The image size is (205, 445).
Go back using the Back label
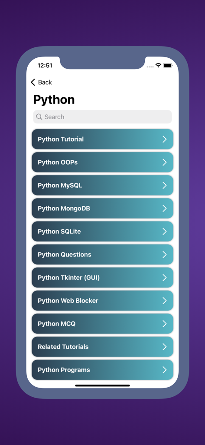(45, 82)
